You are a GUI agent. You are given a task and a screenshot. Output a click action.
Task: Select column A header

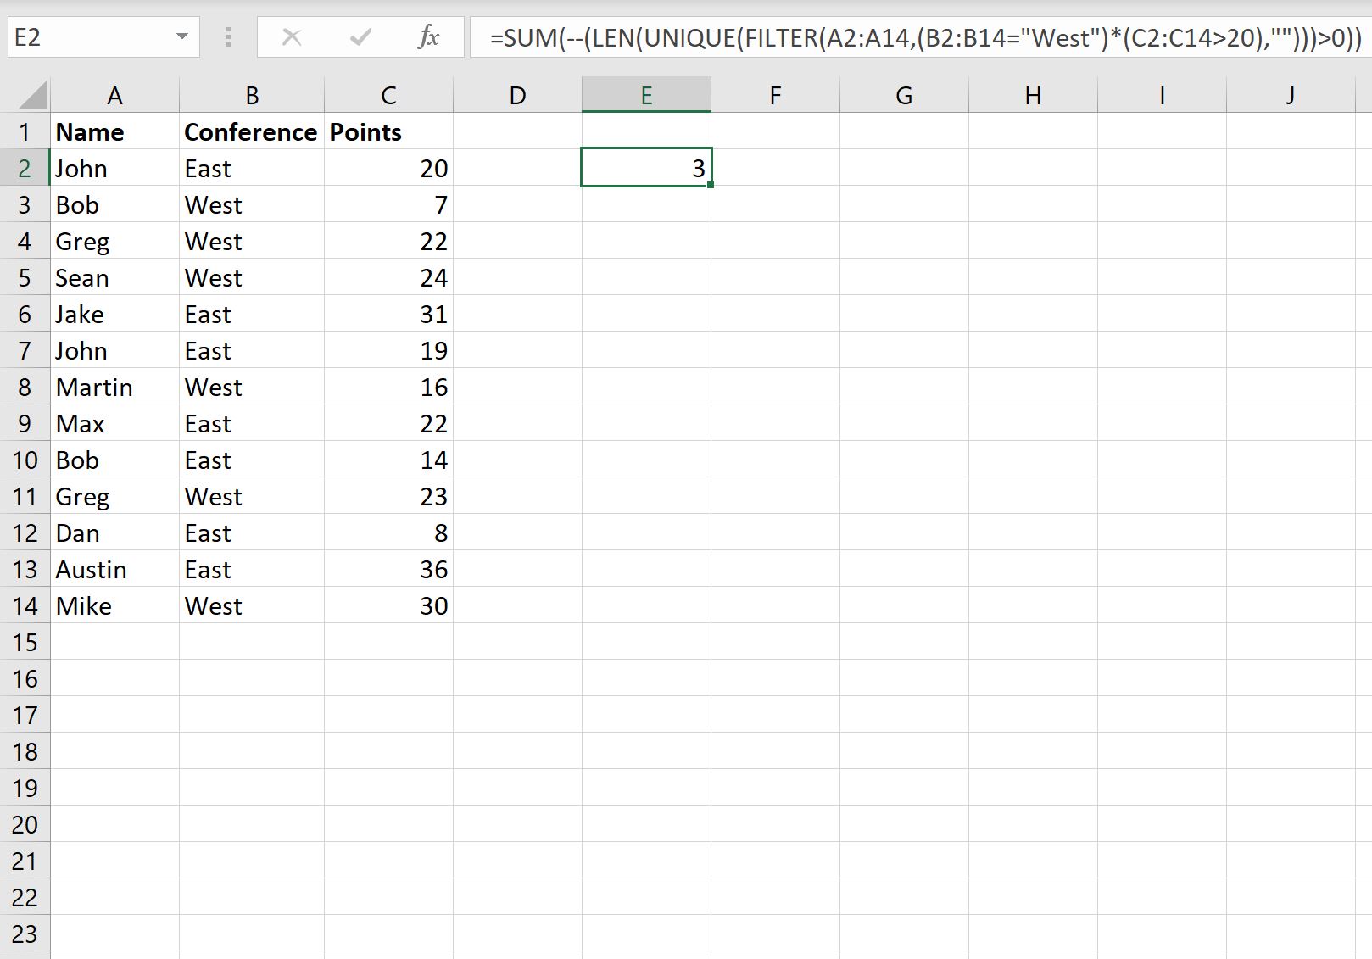pos(114,96)
